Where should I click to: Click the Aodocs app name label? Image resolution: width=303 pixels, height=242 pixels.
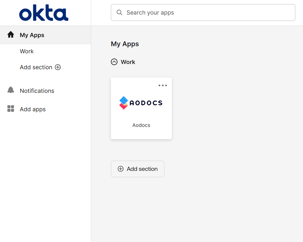coord(141,125)
